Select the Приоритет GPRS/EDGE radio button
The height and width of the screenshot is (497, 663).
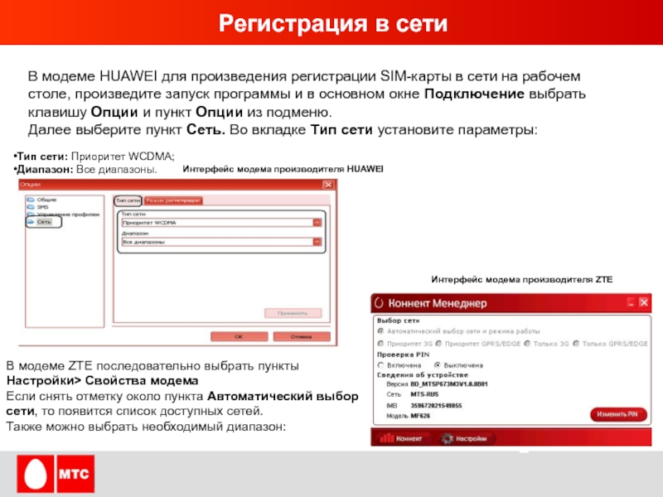[439, 344]
